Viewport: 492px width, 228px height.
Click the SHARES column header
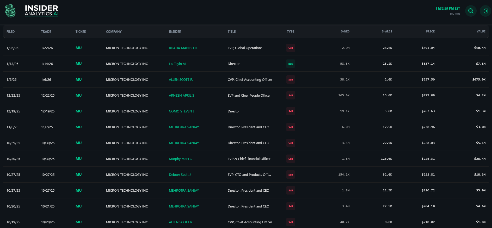coord(387,32)
